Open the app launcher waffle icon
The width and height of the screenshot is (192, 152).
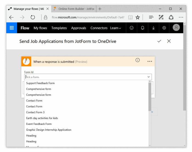(12, 28)
